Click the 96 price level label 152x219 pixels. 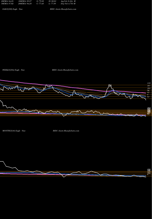(148, 91)
